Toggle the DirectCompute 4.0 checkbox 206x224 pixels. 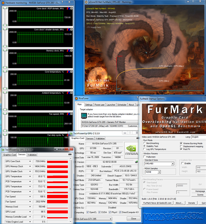point(120,212)
